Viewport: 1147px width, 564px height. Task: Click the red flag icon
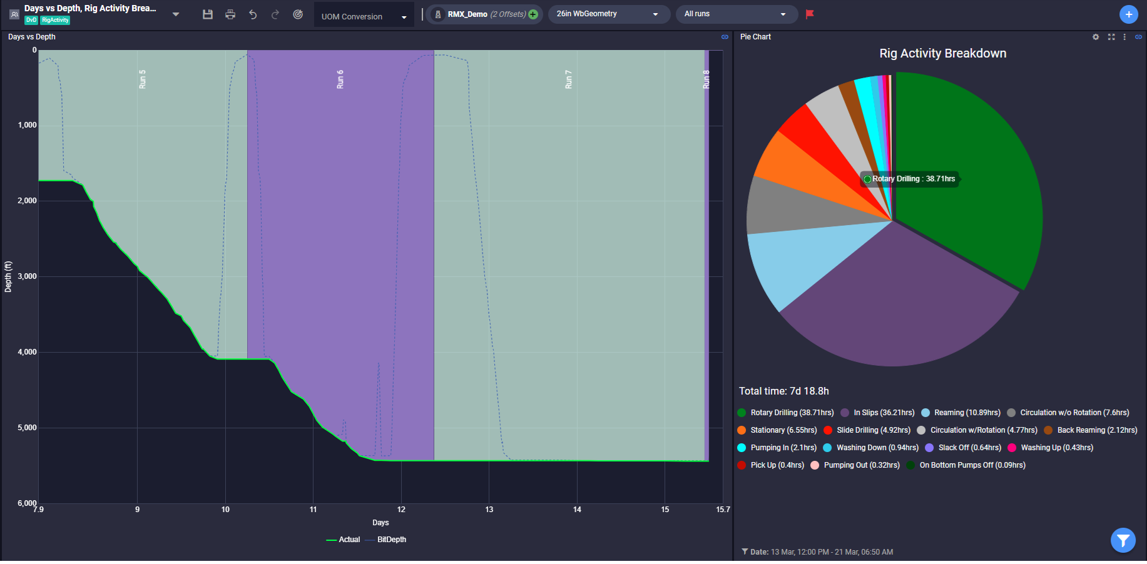[810, 14]
